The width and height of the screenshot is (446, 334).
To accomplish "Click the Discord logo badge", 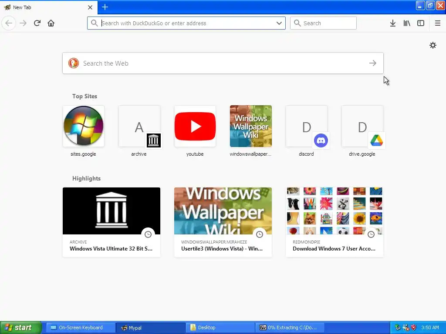I will (x=321, y=140).
